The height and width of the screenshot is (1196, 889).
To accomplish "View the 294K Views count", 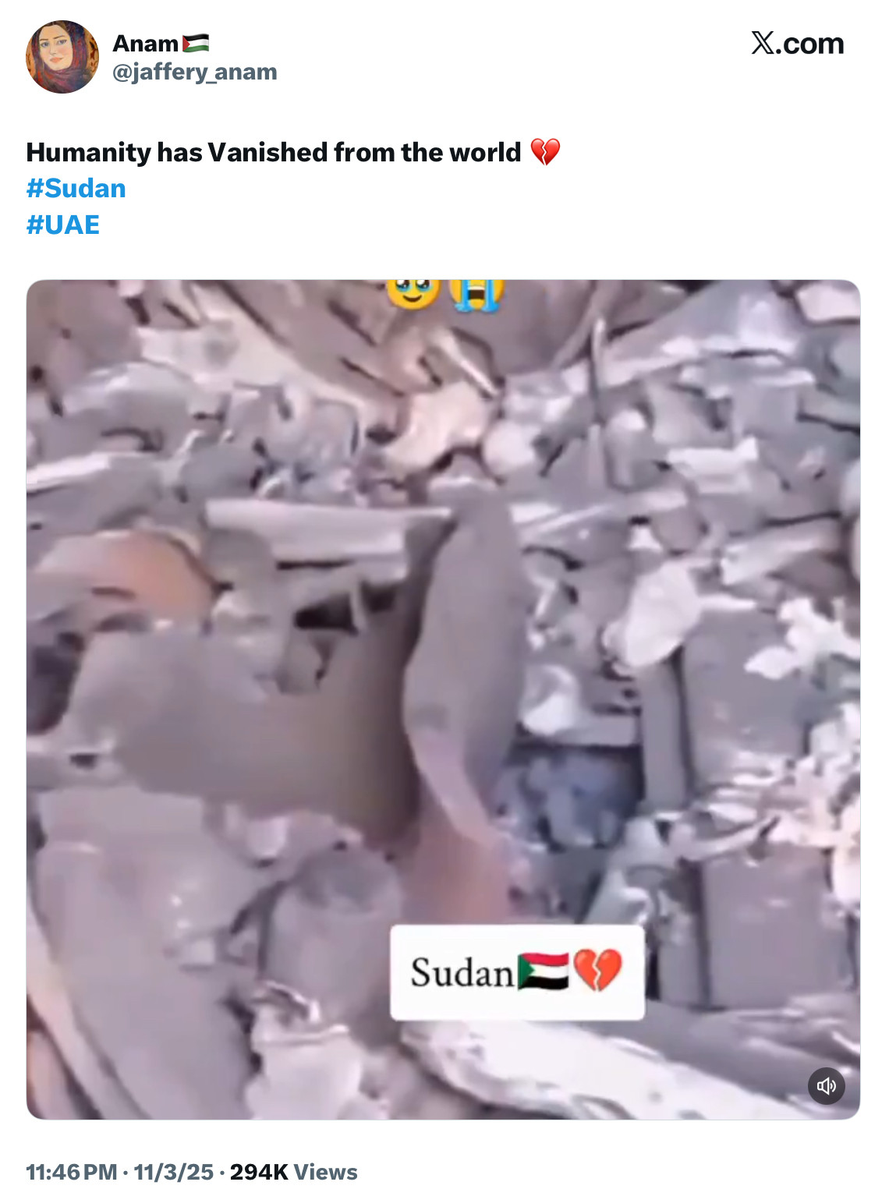I will [x=293, y=1172].
